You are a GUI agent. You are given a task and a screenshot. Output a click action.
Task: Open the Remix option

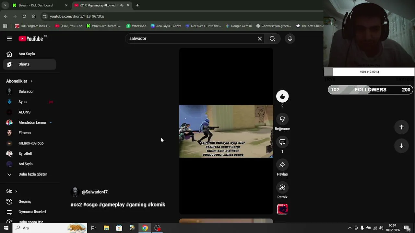click(282, 188)
